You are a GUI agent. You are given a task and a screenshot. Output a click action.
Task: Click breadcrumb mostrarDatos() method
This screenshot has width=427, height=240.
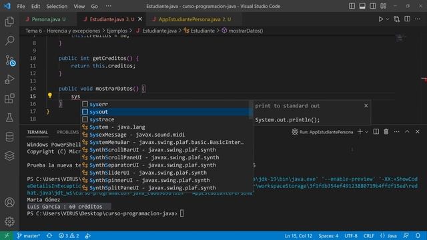tap(242, 31)
